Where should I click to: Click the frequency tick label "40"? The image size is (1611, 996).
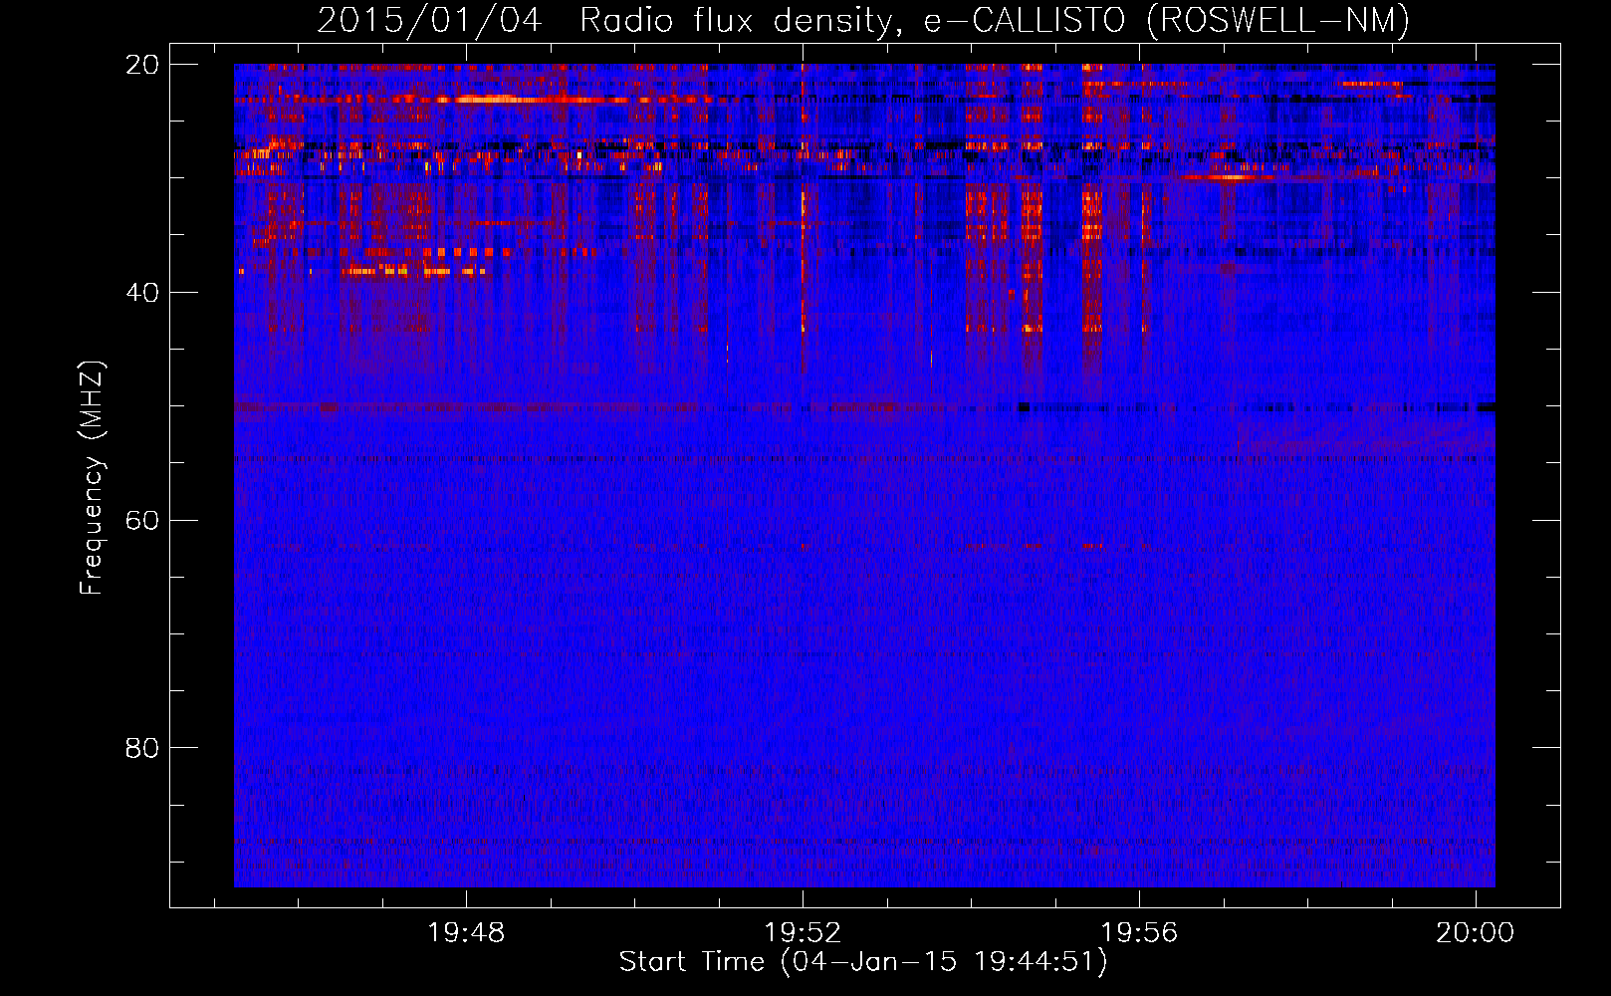(x=142, y=293)
